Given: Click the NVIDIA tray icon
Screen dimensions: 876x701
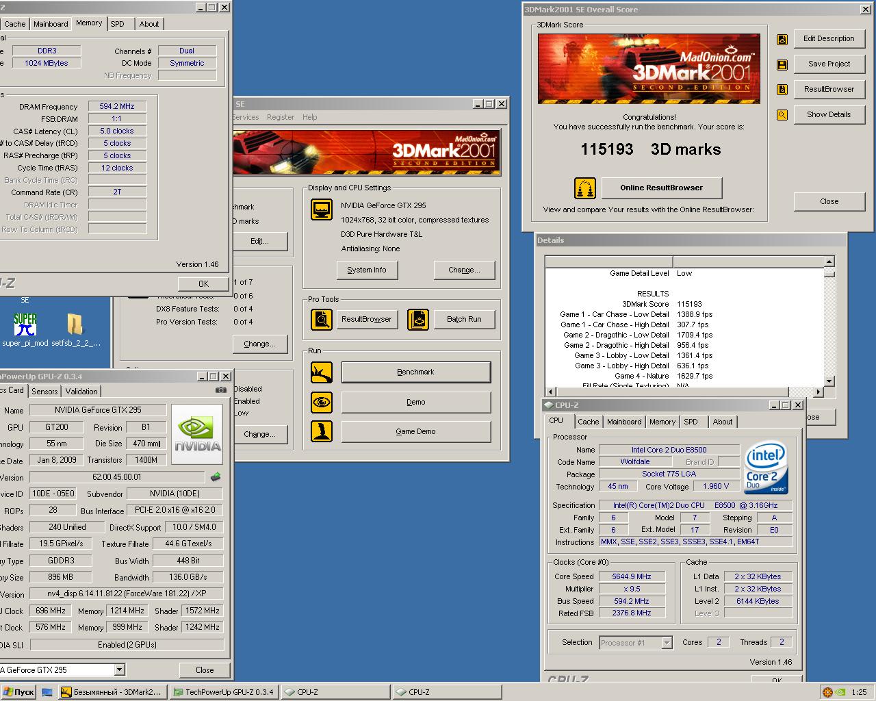Looking at the screenshot, I should tap(840, 692).
